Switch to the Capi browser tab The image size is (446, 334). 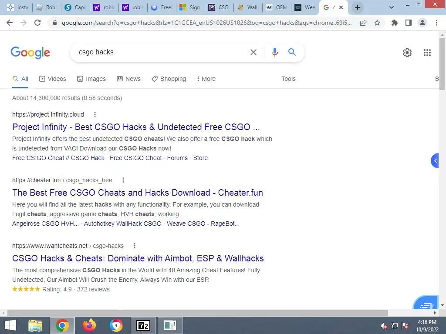(75, 7)
